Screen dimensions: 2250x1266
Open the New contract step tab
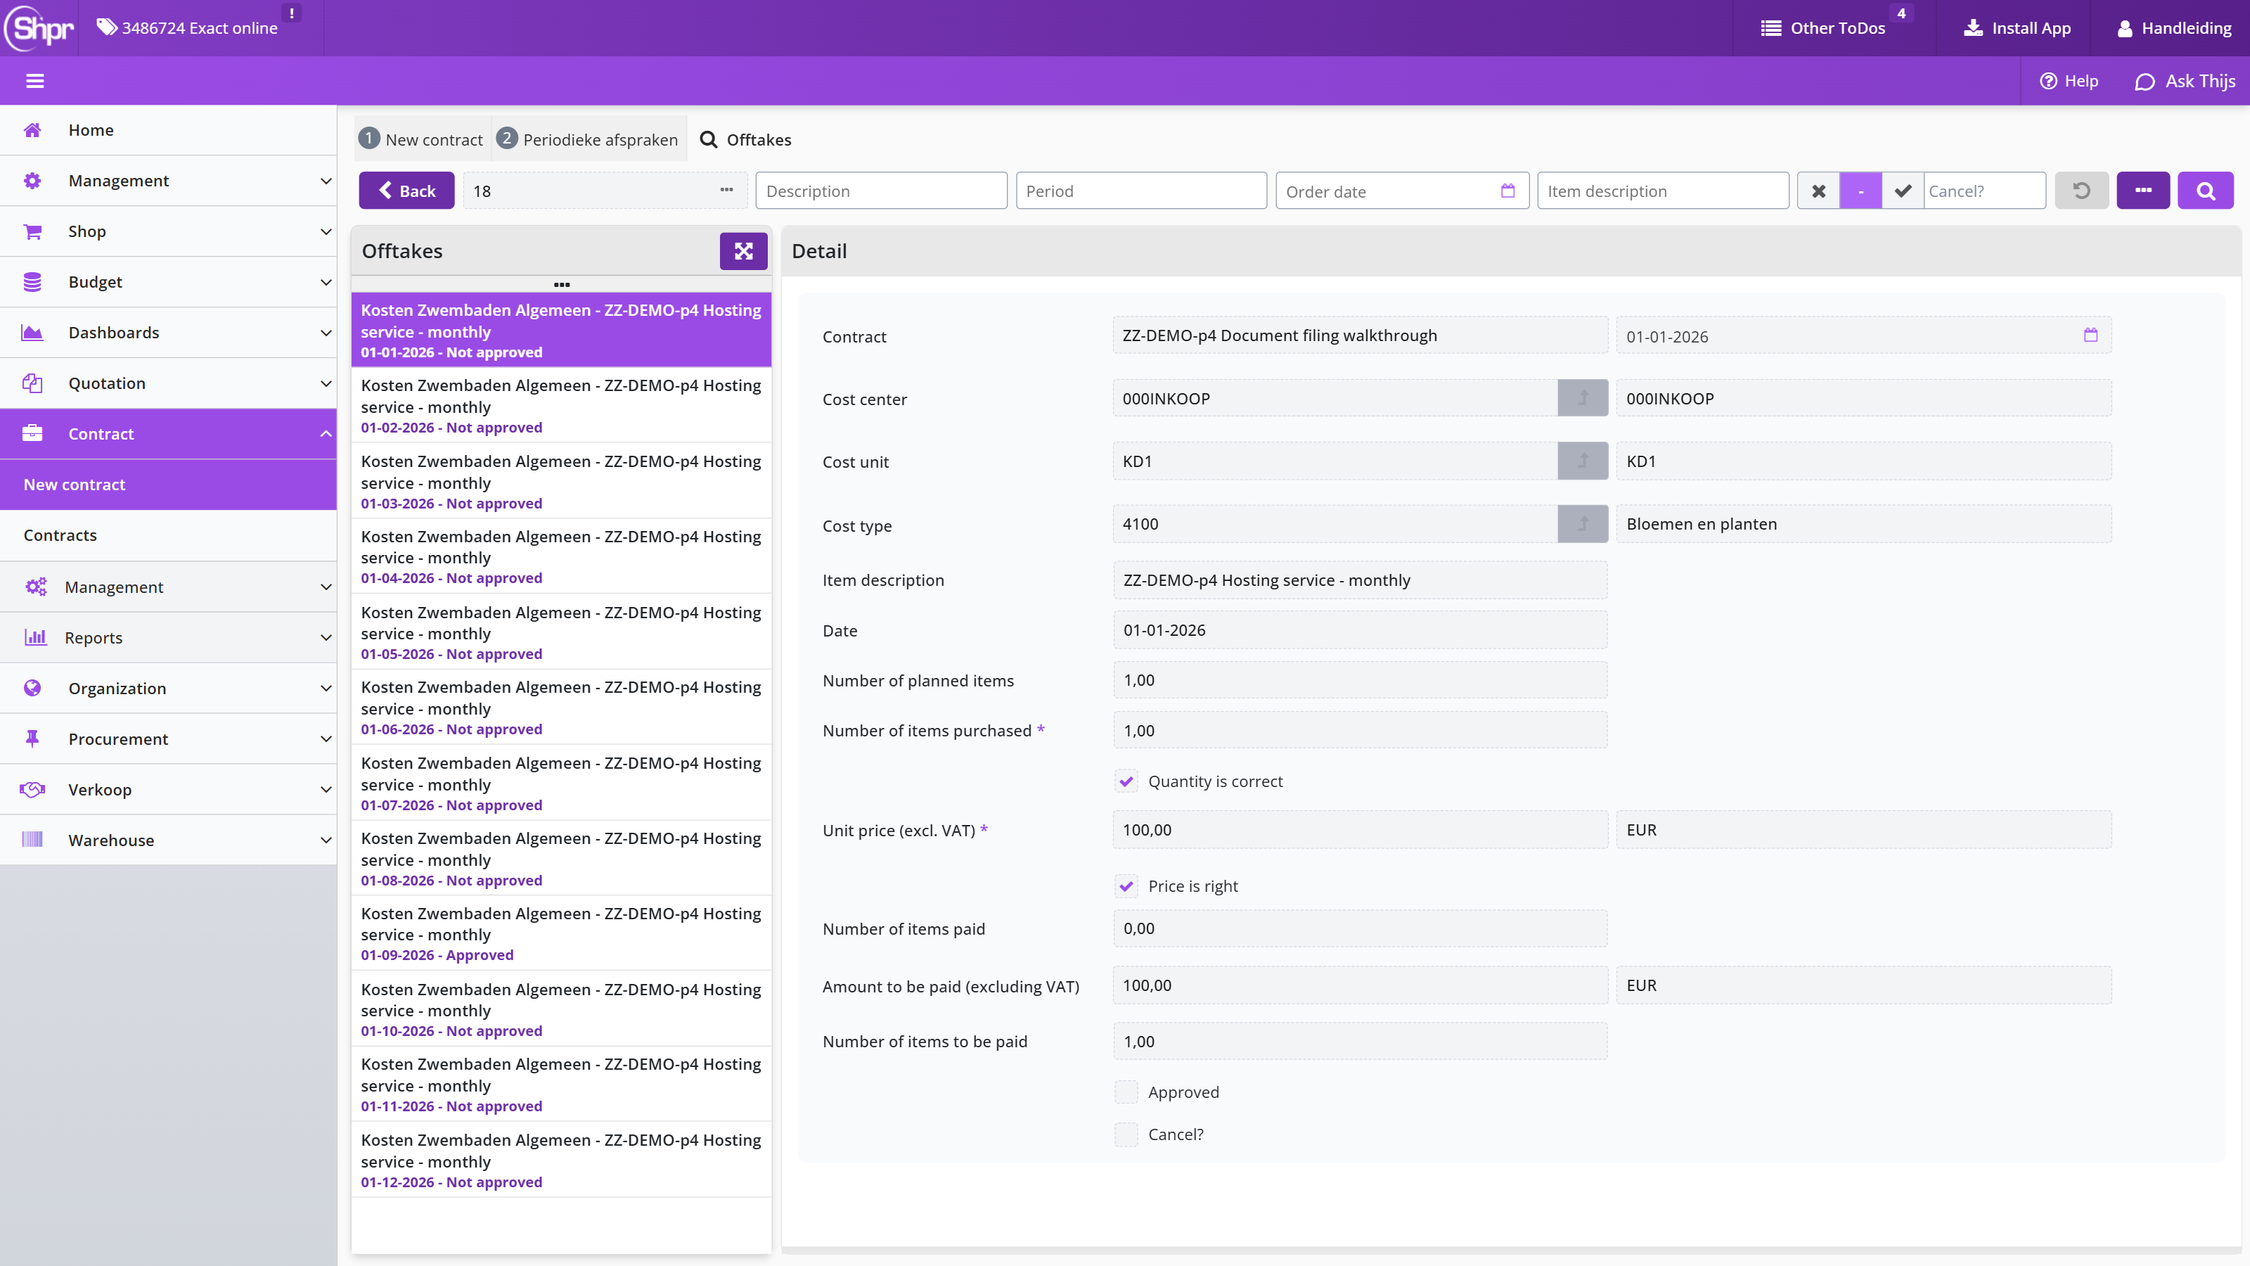tap(421, 140)
